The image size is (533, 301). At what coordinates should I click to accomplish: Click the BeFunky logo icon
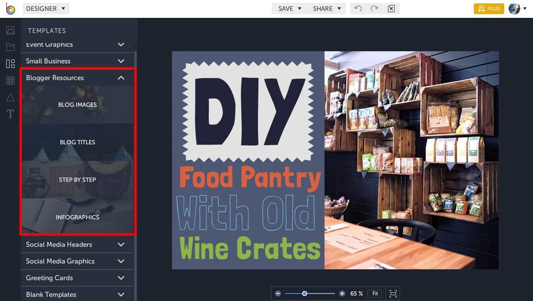[10, 9]
